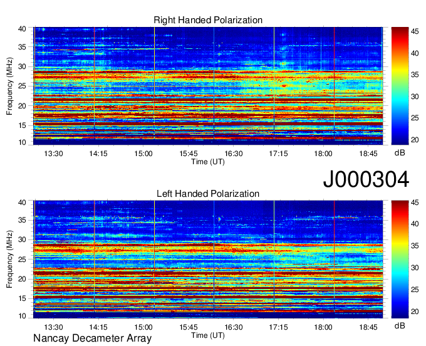Click the 15 MHz tick of Right Handed plot

(x=23, y=125)
